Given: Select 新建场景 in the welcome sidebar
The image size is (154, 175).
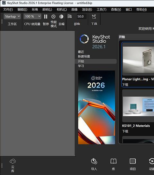Looking at the screenshot, I should pyautogui.click(x=84, y=56).
